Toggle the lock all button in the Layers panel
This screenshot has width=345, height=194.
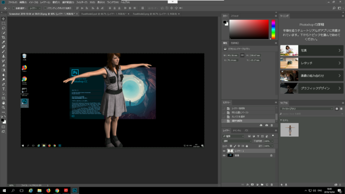coord(247,146)
